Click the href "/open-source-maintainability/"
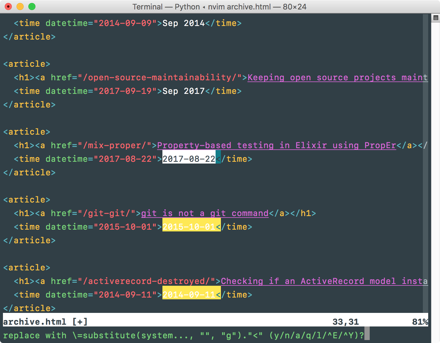 click(x=160, y=77)
